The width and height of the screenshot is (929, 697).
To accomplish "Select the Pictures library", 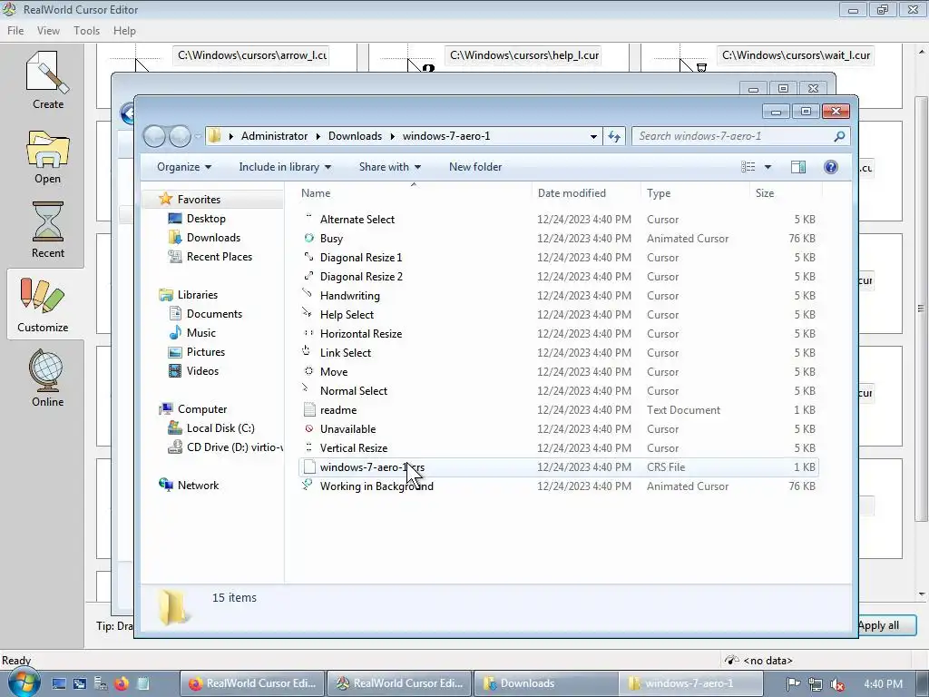I will coord(206,352).
